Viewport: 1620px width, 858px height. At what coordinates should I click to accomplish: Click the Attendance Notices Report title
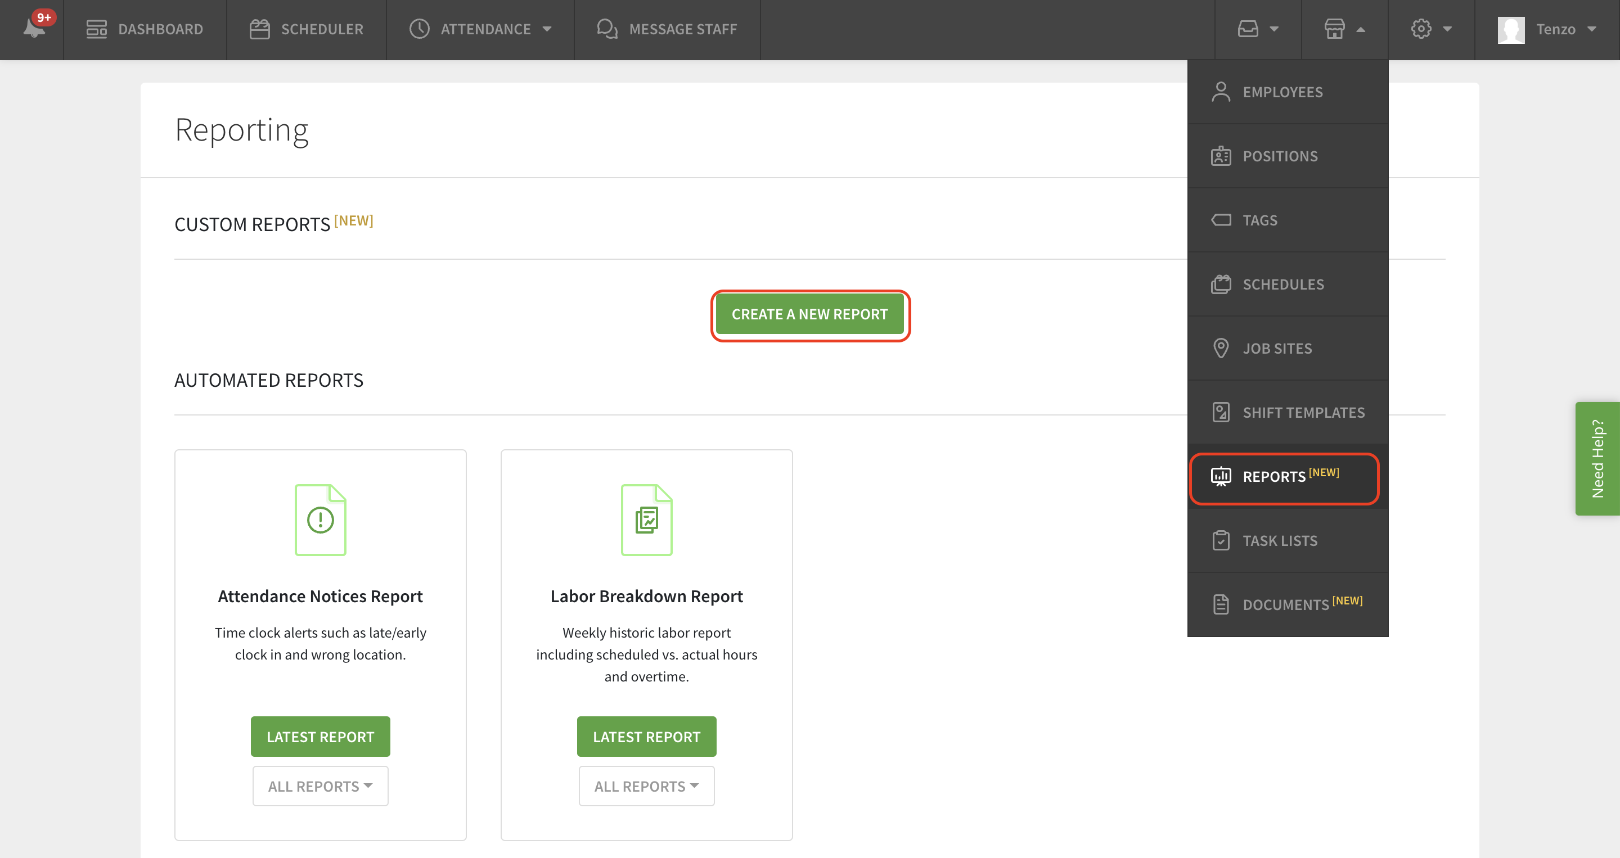click(321, 596)
